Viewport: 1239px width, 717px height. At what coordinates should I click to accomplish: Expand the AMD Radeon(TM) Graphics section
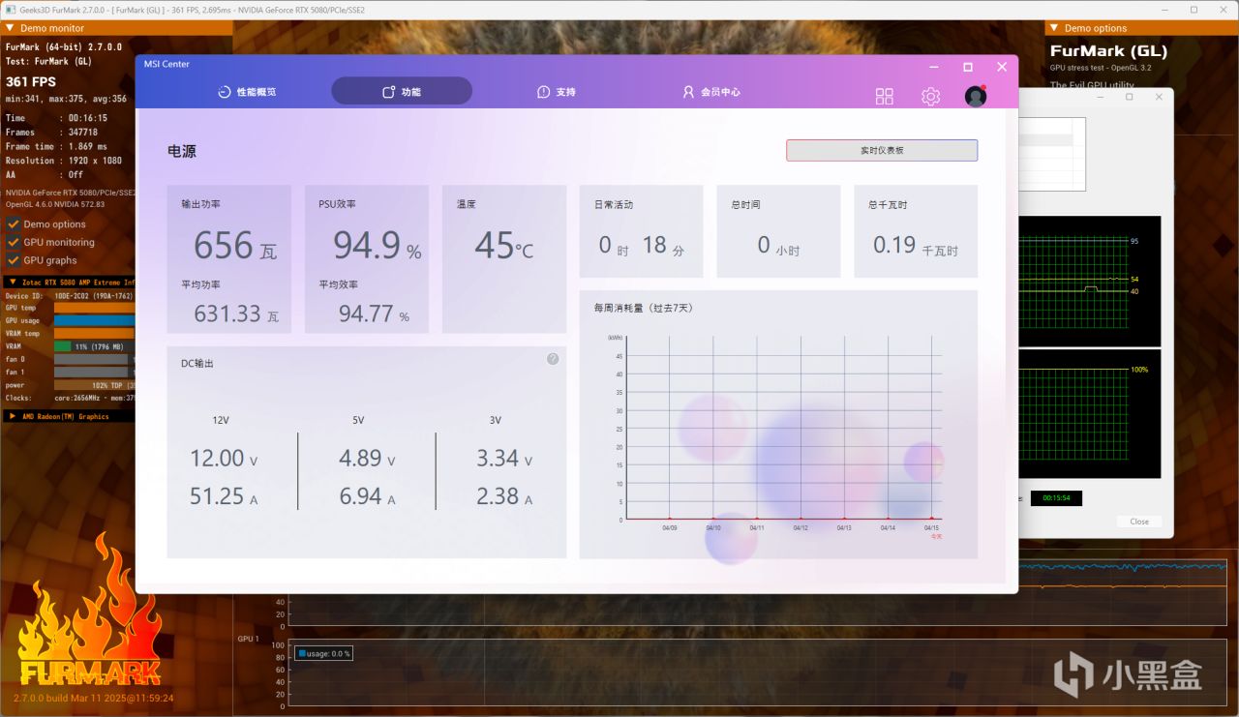point(68,416)
